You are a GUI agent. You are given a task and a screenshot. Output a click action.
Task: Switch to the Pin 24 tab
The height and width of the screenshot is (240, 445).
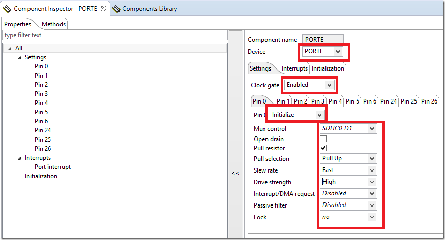(x=388, y=101)
